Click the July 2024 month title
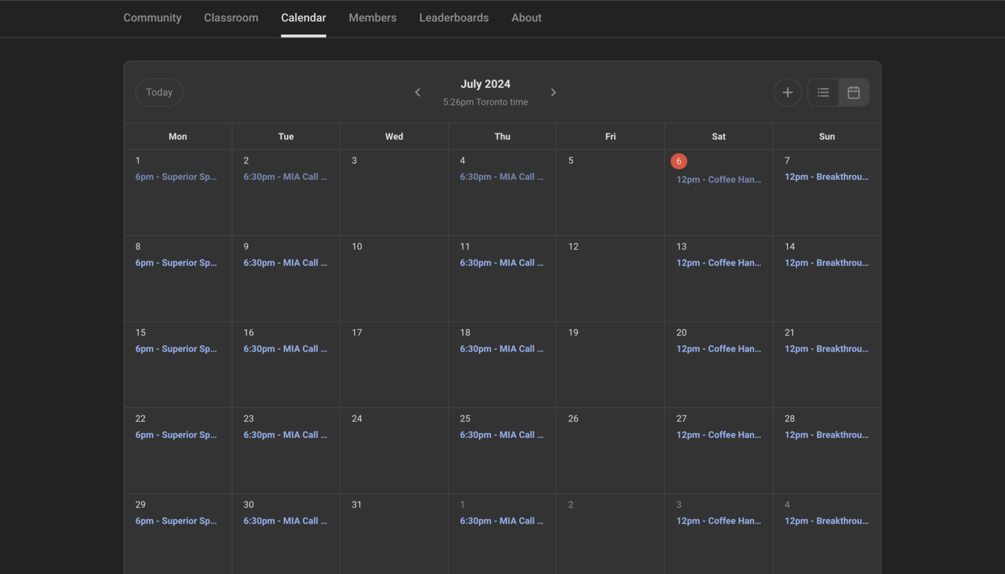1005x574 pixels. tap(485, 84)
